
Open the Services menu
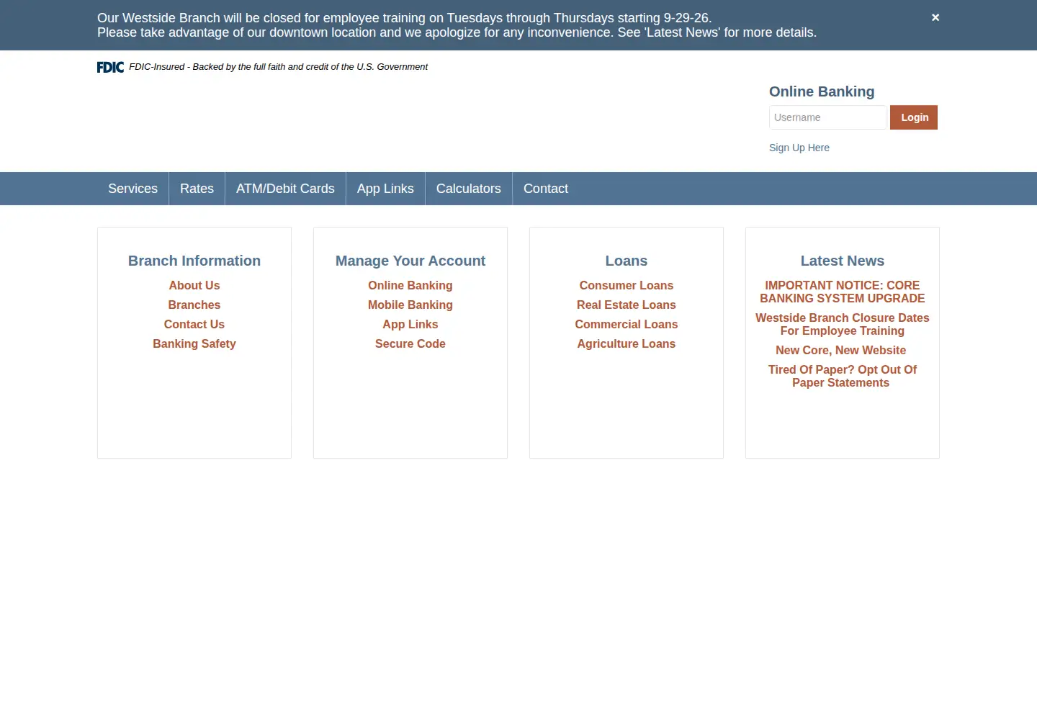coord(133,189)
